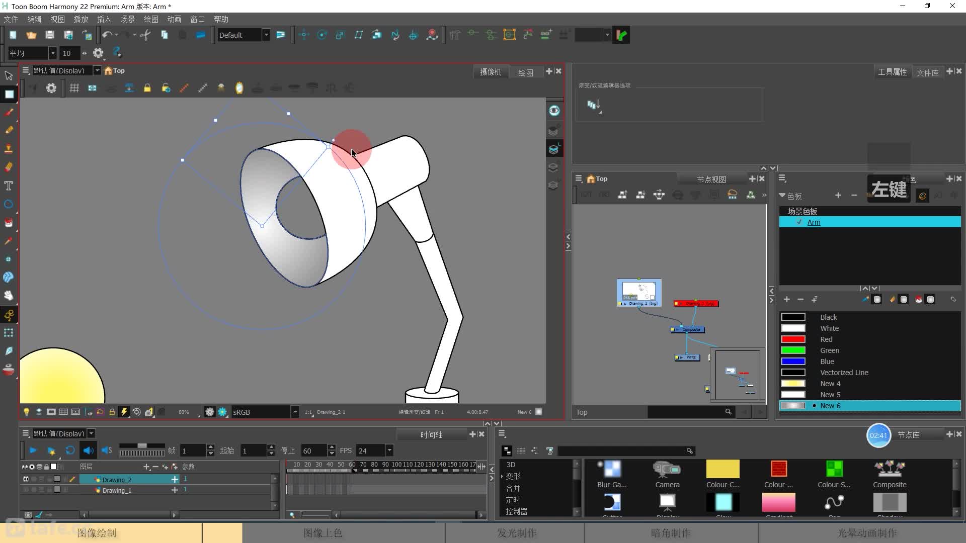Click the search magnifier in node view
Viewport: 966px width, 543px height.
tap(728, 412)
